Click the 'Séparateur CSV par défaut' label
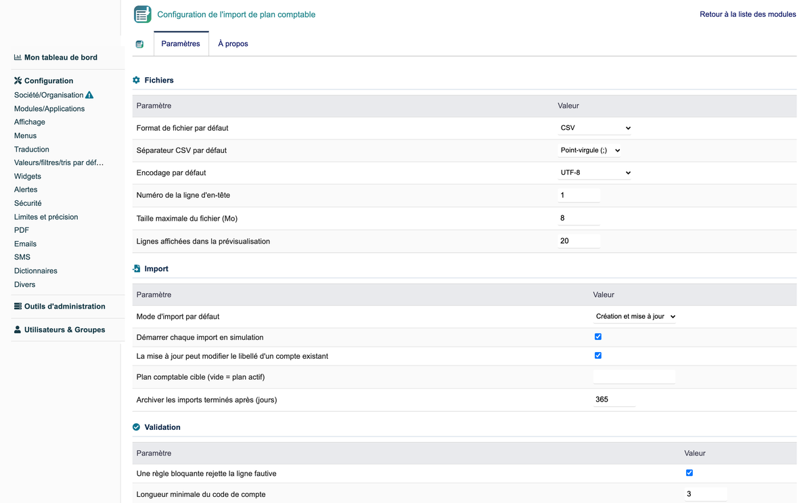 181,150
